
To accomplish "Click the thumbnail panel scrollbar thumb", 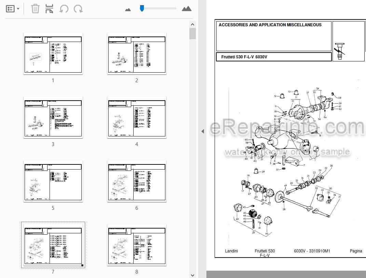I will pyautogui.click(x=192, y=34).
